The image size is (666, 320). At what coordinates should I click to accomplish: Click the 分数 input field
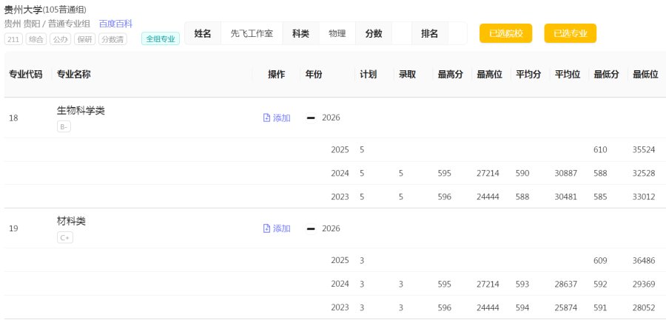[x=401, y=33]
